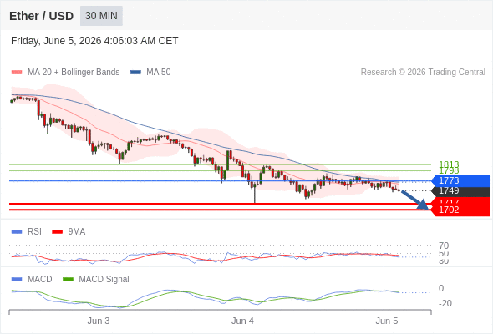Click the date text Friday, June 5, 2026
Screen dimensions: 493x334
(x=56, y=41)
